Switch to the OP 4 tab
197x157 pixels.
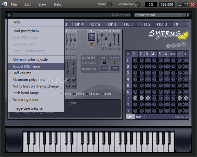82,24
